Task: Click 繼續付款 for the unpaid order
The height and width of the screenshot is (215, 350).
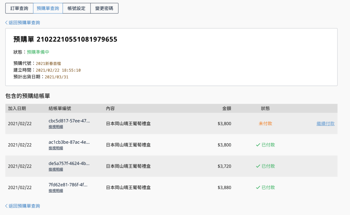Action: pos(325,124)
